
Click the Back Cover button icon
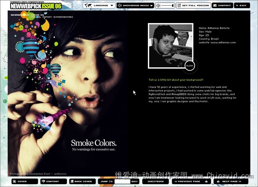click(x=72, y=181)
